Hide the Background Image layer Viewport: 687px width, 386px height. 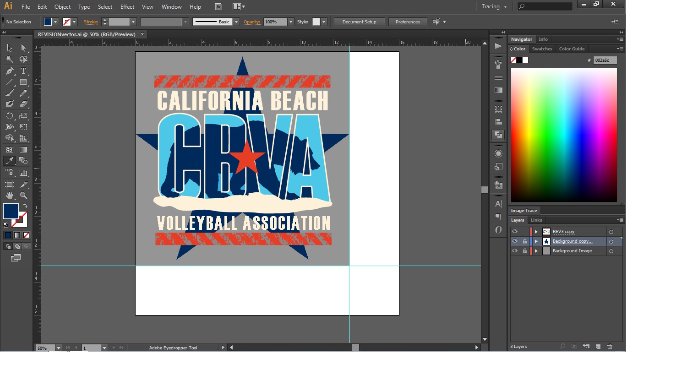(515, 251)
